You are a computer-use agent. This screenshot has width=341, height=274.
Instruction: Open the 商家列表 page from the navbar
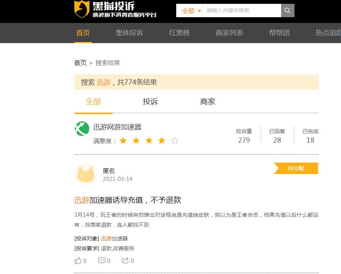tap(229, 33)
